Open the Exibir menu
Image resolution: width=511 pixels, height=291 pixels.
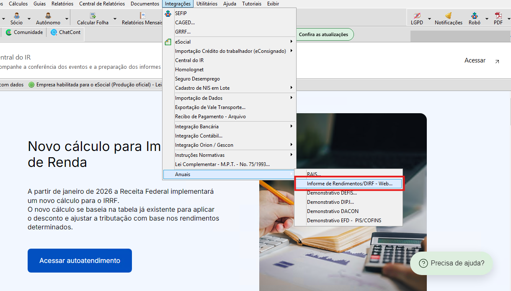click(x=273, y=4)
